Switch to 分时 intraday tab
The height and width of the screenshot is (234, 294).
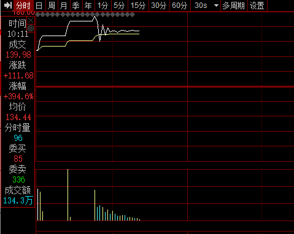coord(23,6)
